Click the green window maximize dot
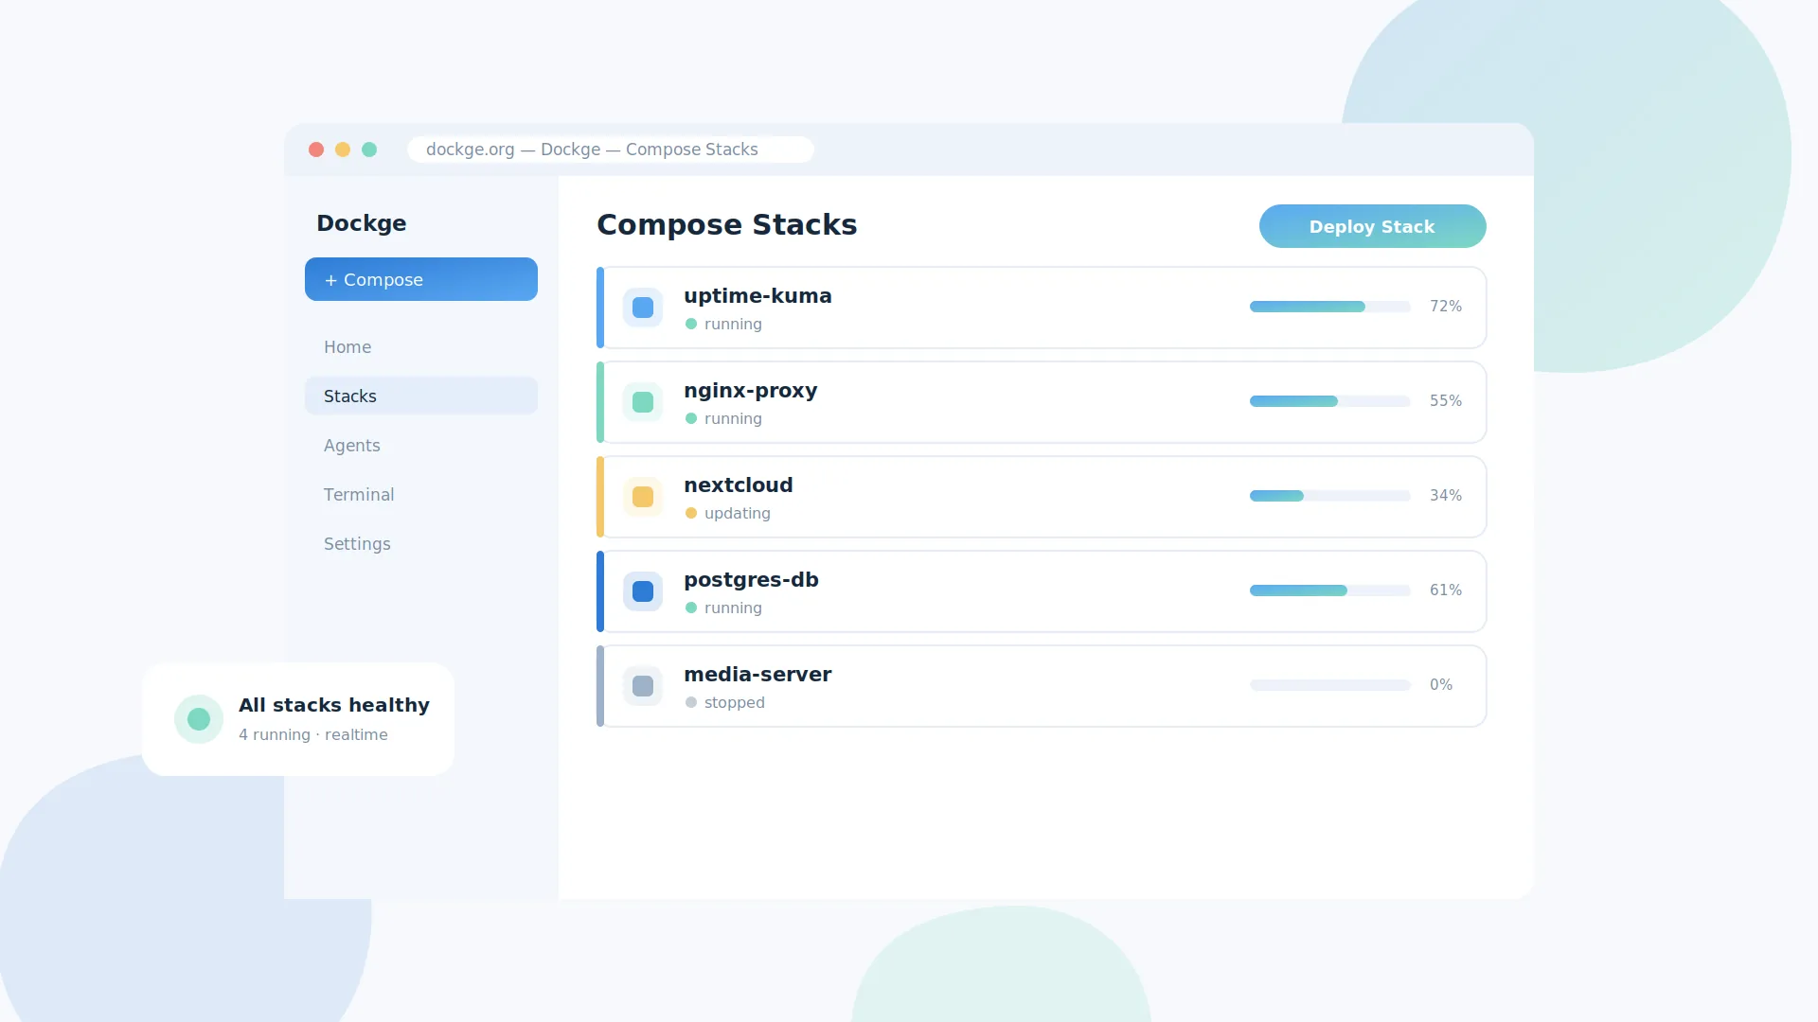The image size is (1818, 1022). tap(369, 150)
